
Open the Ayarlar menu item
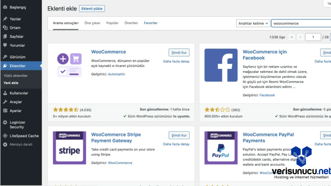pos(21,111)
